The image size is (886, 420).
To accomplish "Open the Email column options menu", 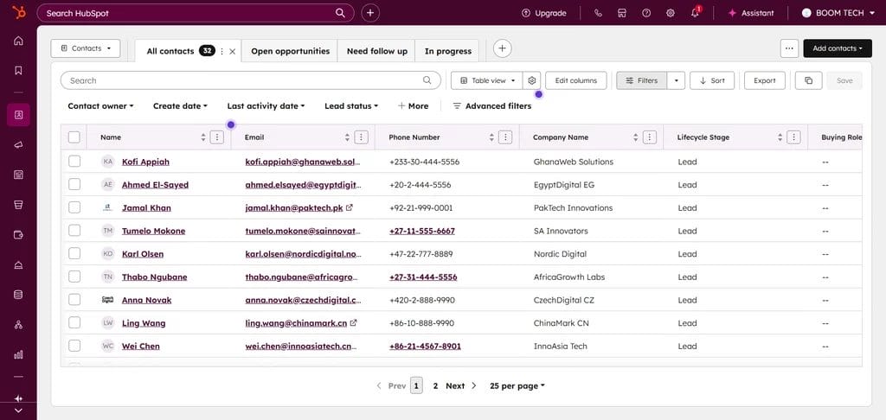I will 362,137.
